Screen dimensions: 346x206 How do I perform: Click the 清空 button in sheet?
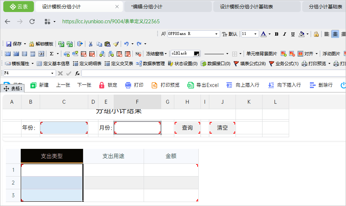click(x=222, y=128)
